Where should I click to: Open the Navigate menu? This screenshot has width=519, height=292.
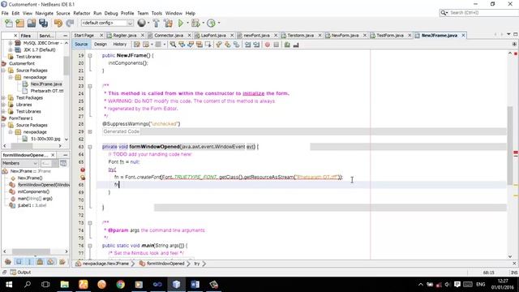[x=45, y=13]
